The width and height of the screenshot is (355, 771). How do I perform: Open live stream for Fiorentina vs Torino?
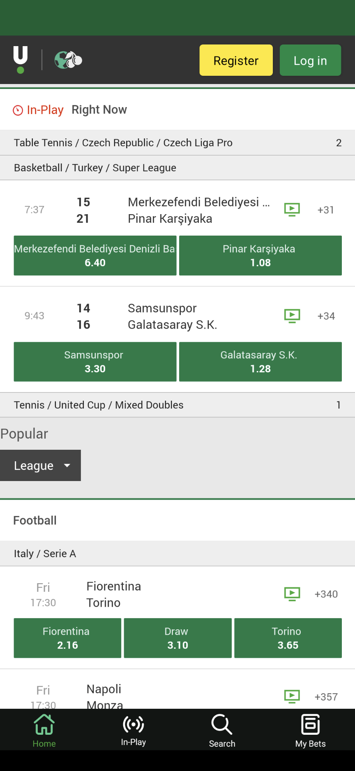pos(292,593)
